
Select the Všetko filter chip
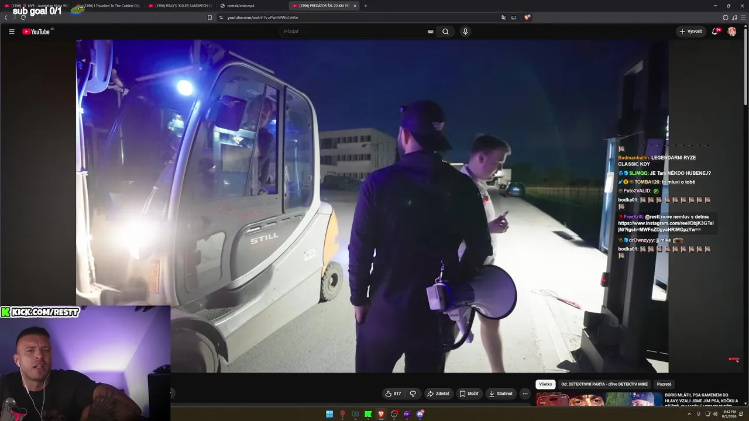click(545, 384)
